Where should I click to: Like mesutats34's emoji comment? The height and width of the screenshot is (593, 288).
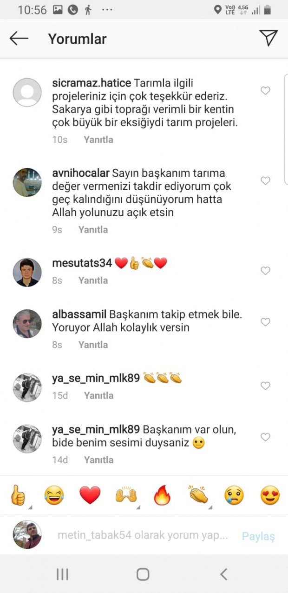pyautogui.click(x=265, y=271)
